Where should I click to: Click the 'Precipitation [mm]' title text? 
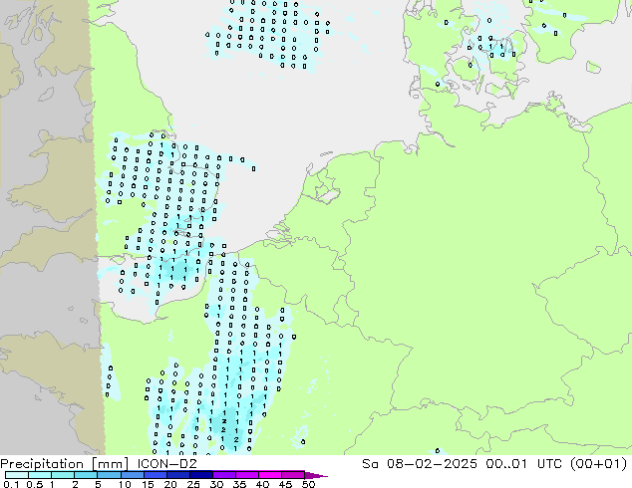click(x=65, y=464)
